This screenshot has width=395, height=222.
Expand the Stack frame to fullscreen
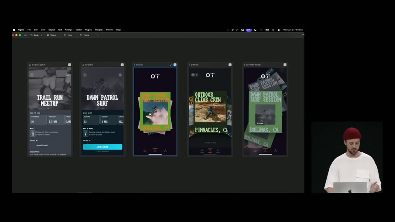[171, 65]
